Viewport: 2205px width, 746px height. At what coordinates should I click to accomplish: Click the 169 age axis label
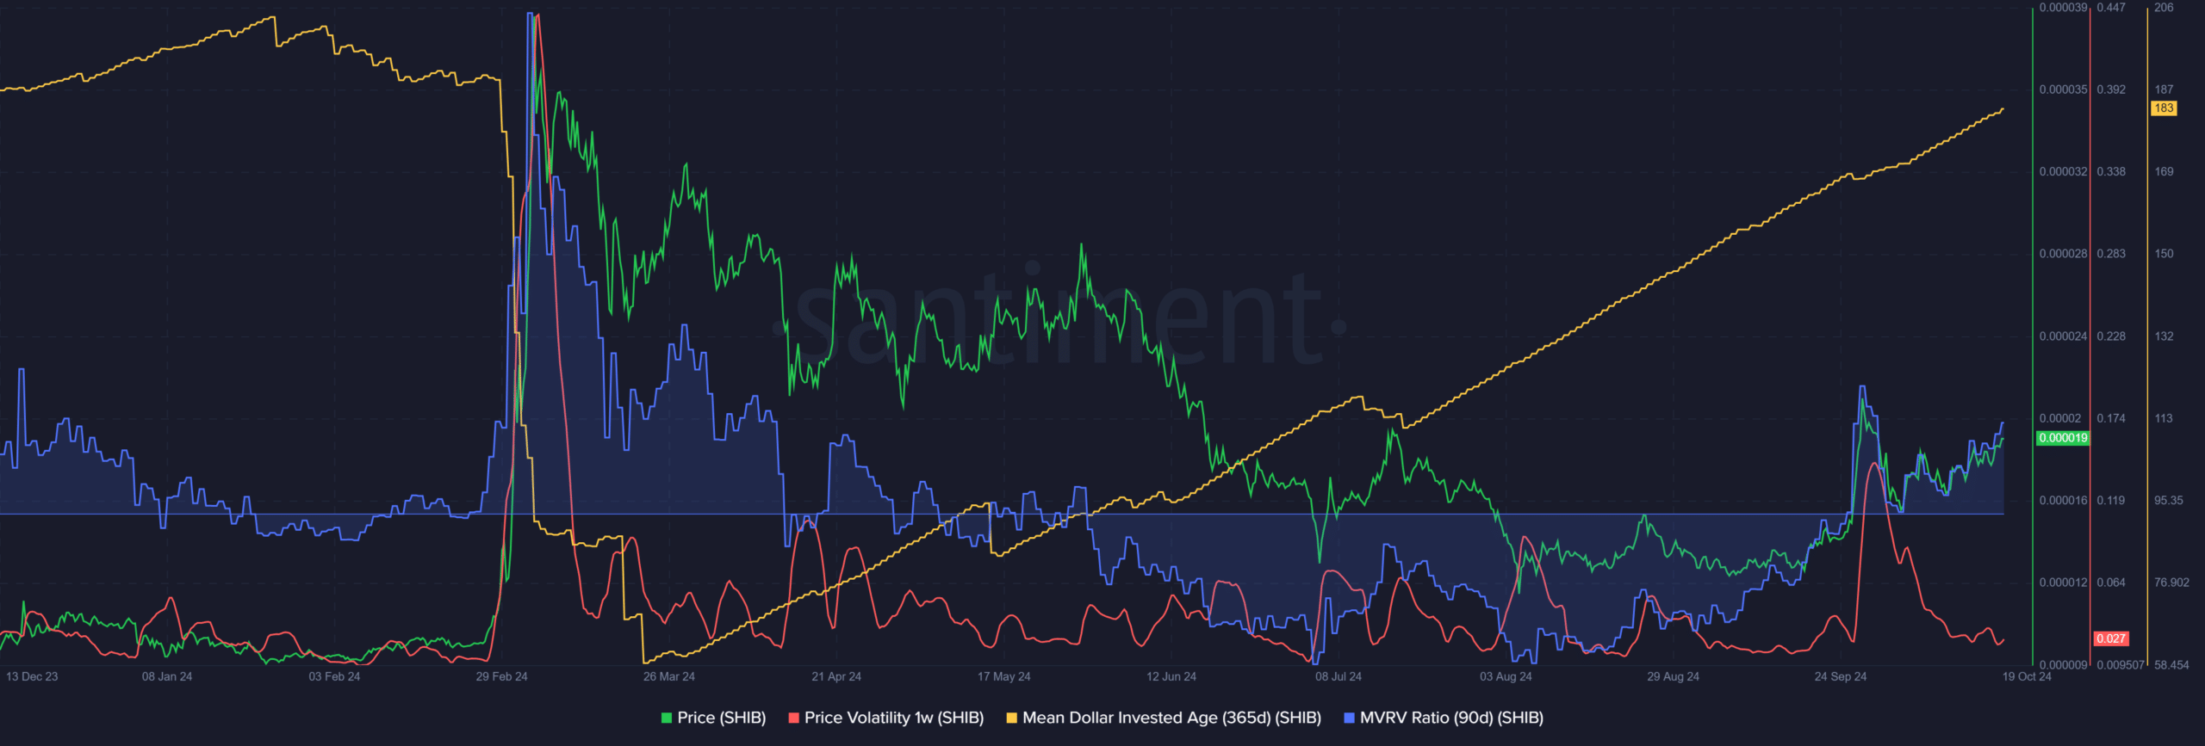point(2164,172)
